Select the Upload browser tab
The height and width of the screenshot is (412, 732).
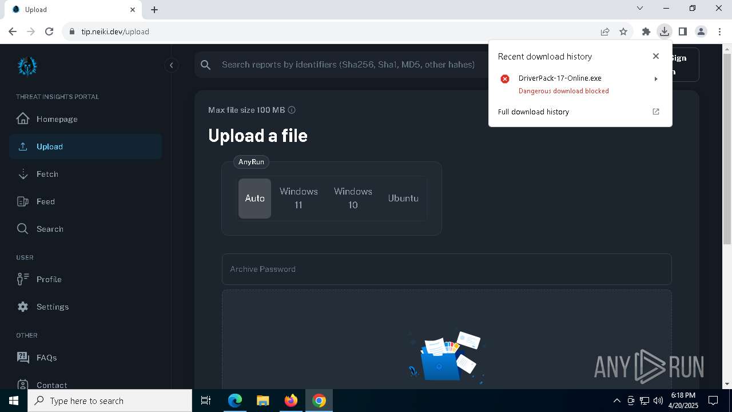[x=73, y=10]
